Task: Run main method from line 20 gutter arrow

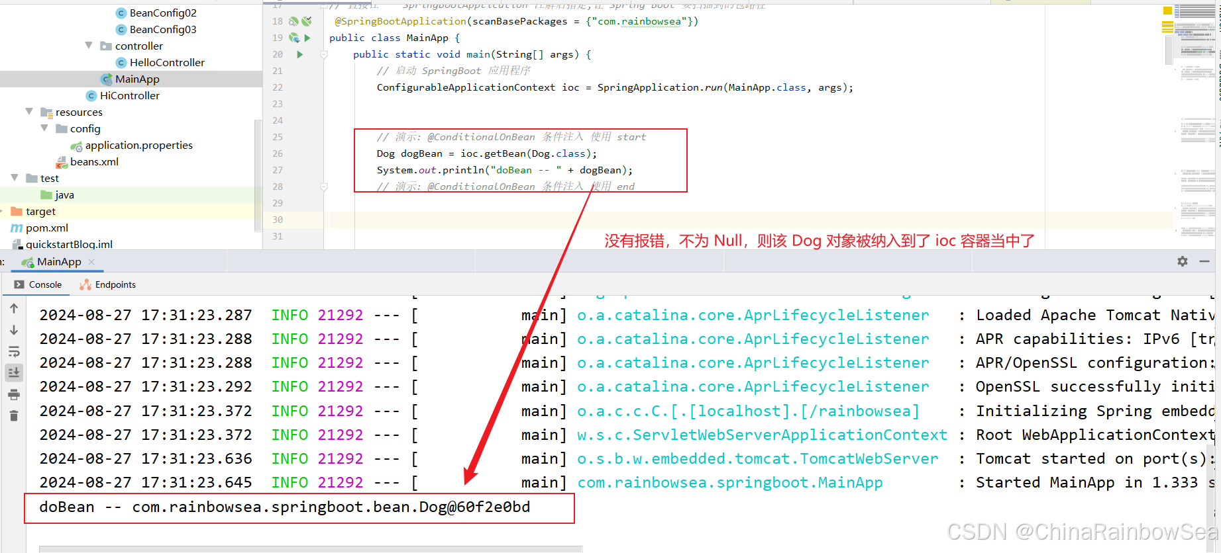Action: 300,54
